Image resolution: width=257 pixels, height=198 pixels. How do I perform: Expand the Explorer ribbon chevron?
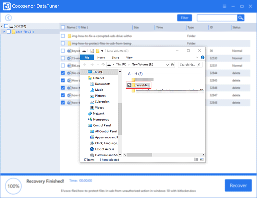click(197, 57)
